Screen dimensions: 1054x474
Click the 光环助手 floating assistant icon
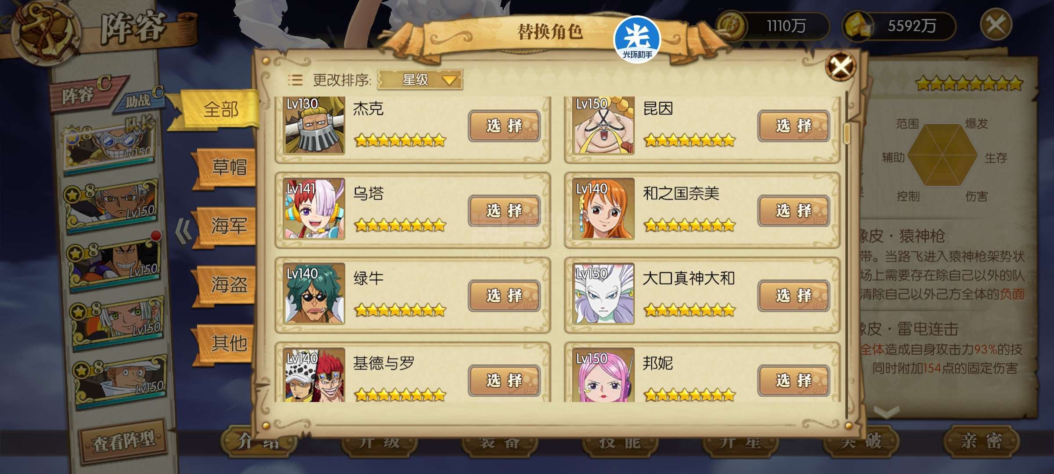637,39
